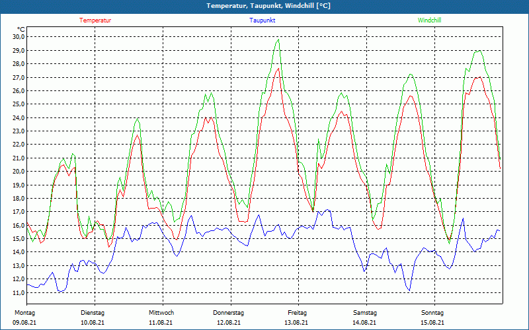529x330 pixels.
Task: Click the 26,0 y-axis value
Action: 19,90
